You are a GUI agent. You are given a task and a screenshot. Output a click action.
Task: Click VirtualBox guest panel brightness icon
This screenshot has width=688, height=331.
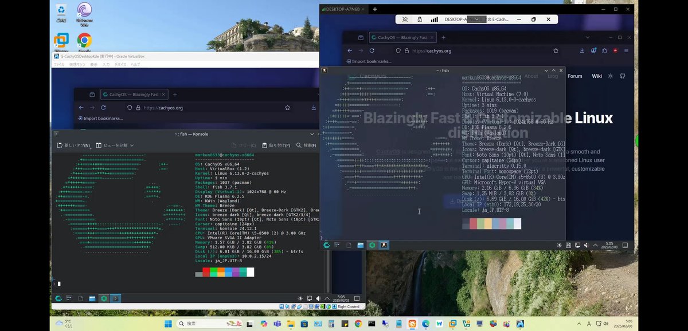point(300,298)
